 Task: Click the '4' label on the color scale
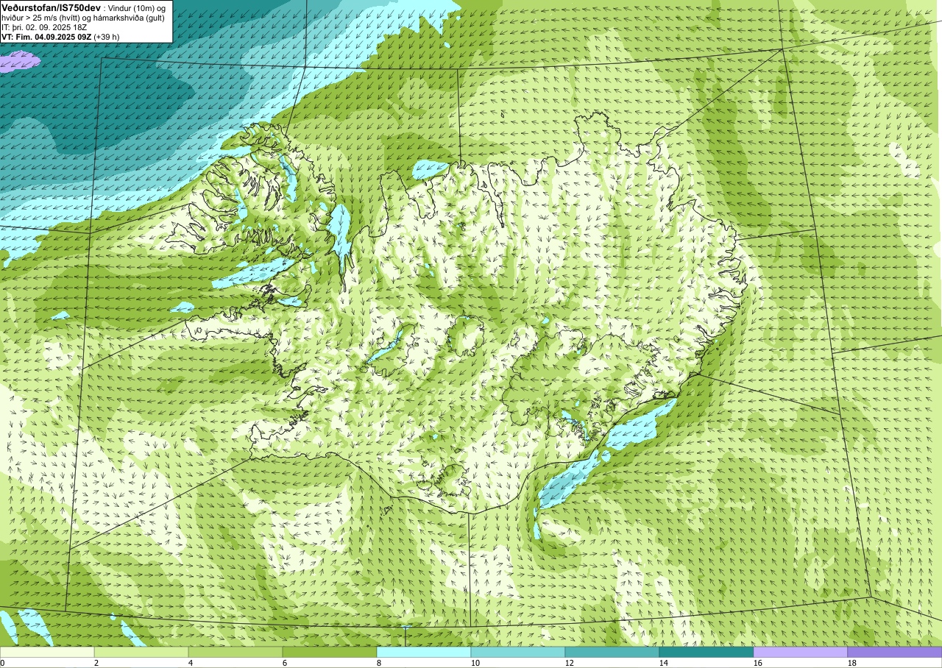[191, 663]
